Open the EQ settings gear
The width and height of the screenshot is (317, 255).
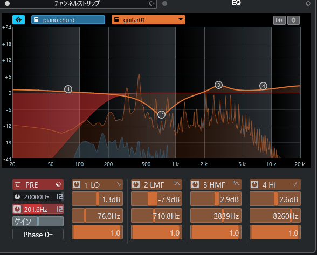coord(293,20)
